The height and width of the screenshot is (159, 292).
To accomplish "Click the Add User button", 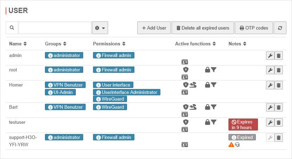I will click(x=154, y=28).
